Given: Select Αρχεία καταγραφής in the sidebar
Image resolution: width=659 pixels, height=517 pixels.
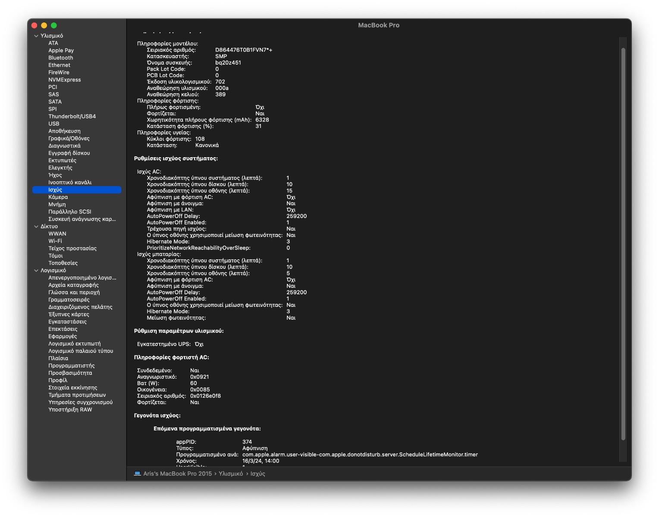Looking at the screenshot, I should tap(73, 285).
